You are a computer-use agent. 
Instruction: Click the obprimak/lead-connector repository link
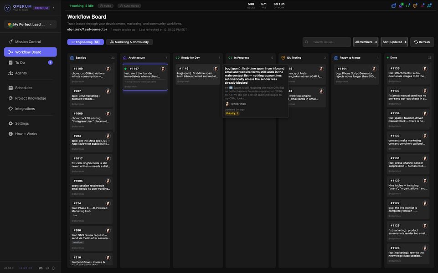point(87,30)
